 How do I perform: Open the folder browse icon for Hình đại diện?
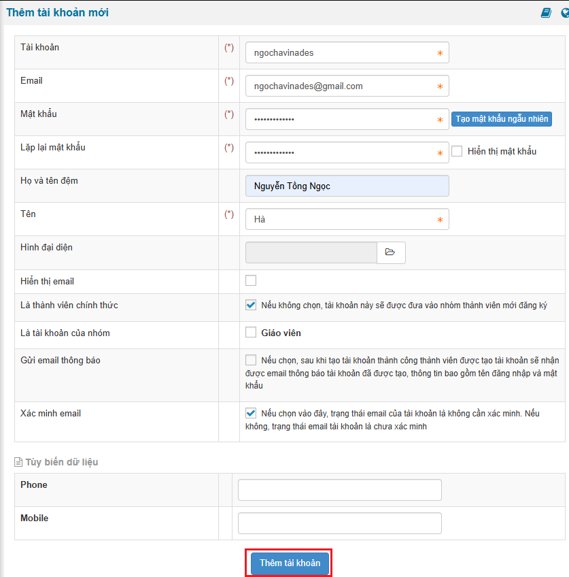(x=391, y=252)
